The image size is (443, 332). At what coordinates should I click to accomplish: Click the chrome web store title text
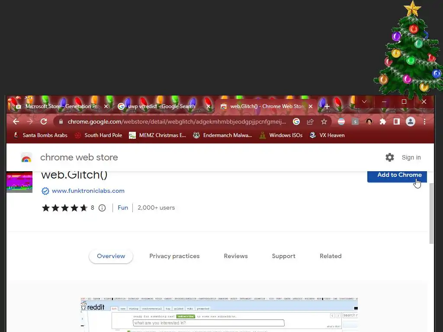click(79, 157)
